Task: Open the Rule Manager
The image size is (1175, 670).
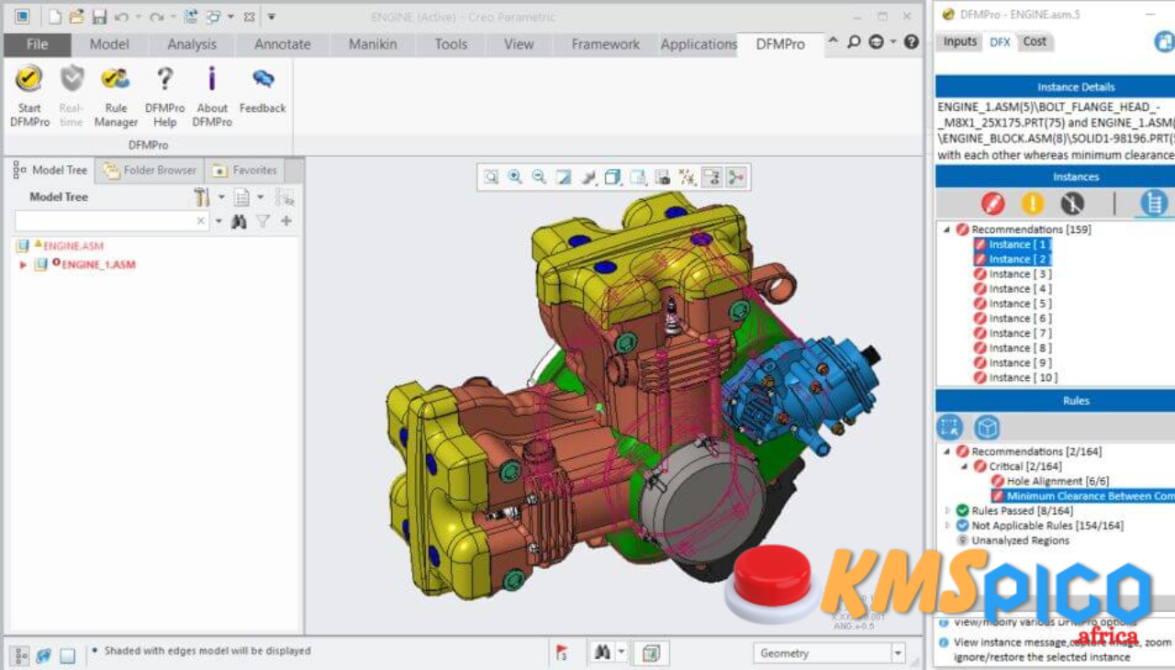Action: (116, 95)
